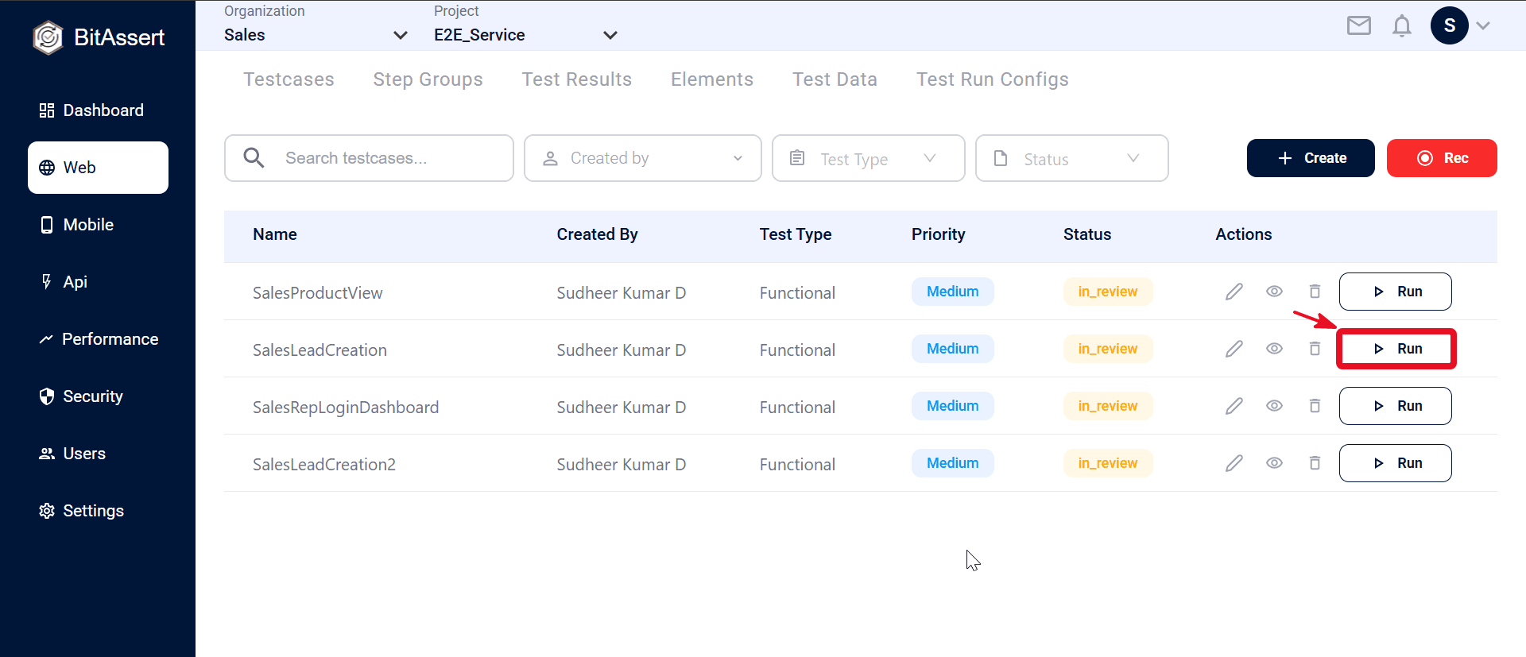Expand the Project E2E_Service dropdown
This screenshot has height=657, width=1526.
tap(526, 35)
